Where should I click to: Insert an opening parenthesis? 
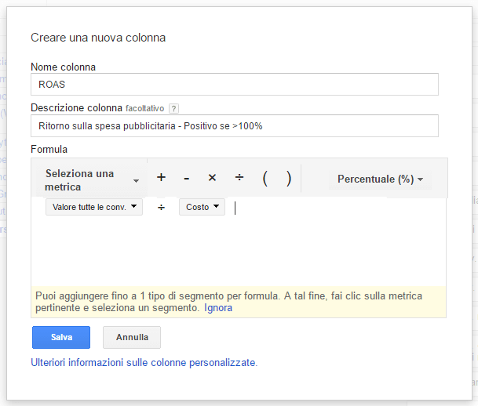tap(265, 179)
